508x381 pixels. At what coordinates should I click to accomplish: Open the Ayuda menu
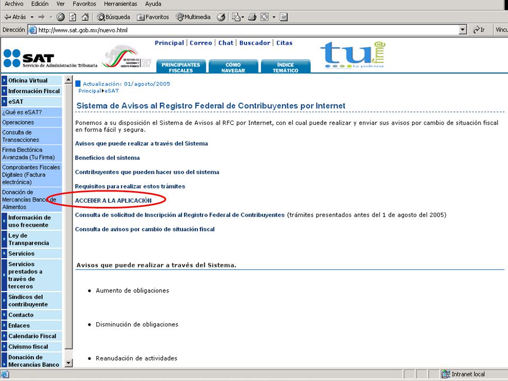[153, 4]
